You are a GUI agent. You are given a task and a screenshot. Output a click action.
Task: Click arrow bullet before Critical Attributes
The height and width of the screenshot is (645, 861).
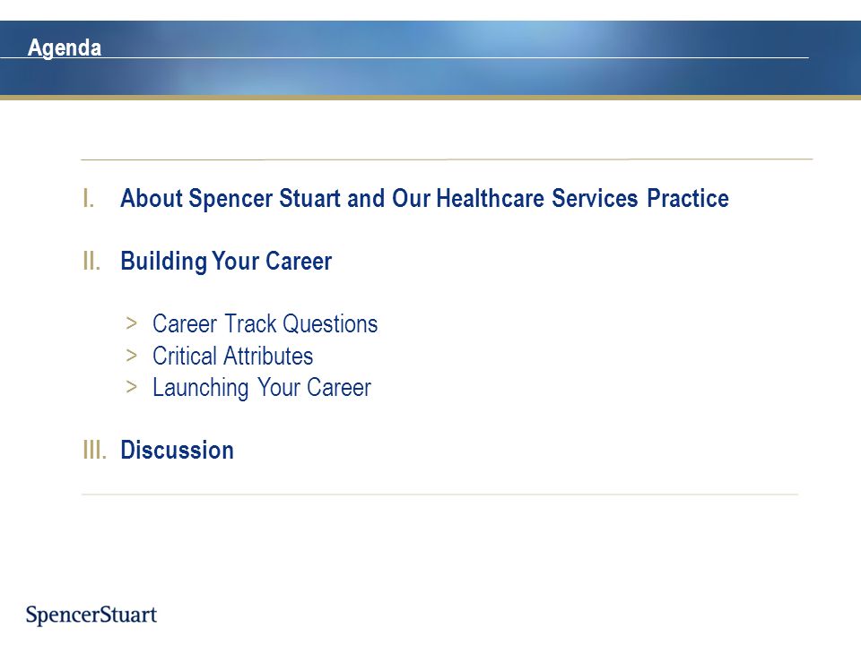(131, 356)
